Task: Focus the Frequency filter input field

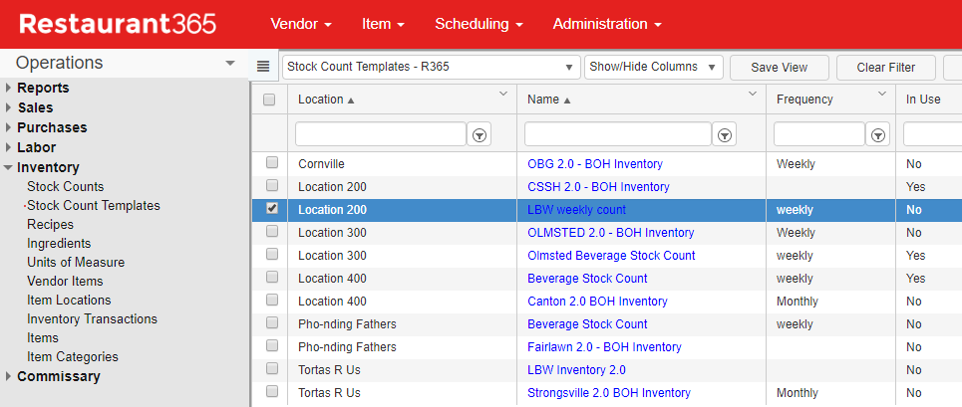Action: [x=819, y=134]
